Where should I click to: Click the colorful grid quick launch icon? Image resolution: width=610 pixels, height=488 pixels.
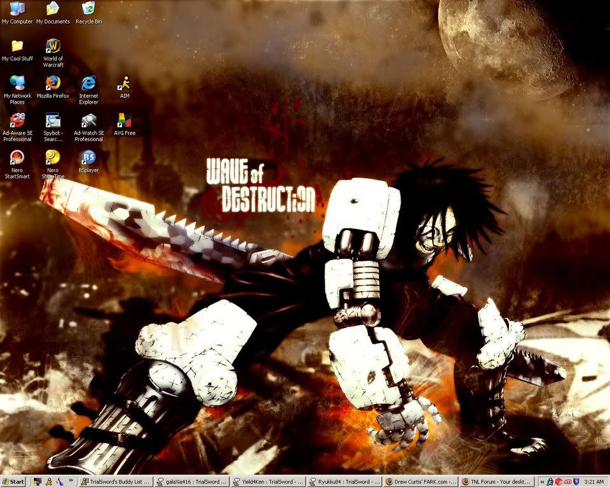click(x=37, y=482)
